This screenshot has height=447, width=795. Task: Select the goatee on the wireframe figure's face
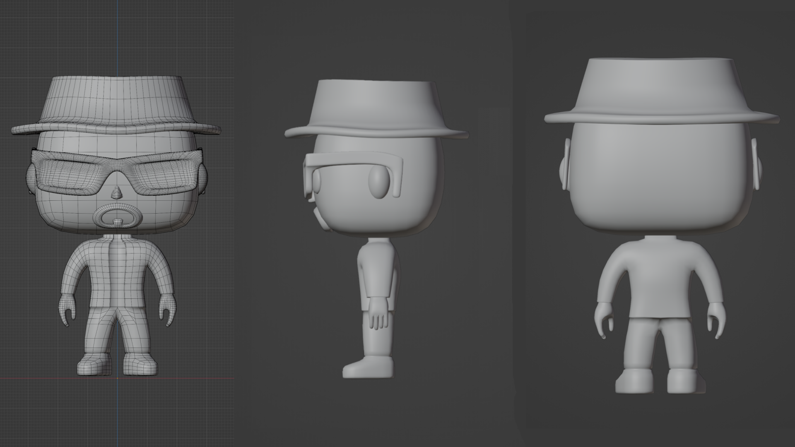(118, 216)
